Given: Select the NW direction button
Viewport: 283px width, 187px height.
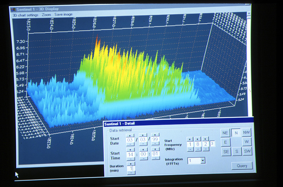Looking at the screenshot, I should click(x=247, y=133).
